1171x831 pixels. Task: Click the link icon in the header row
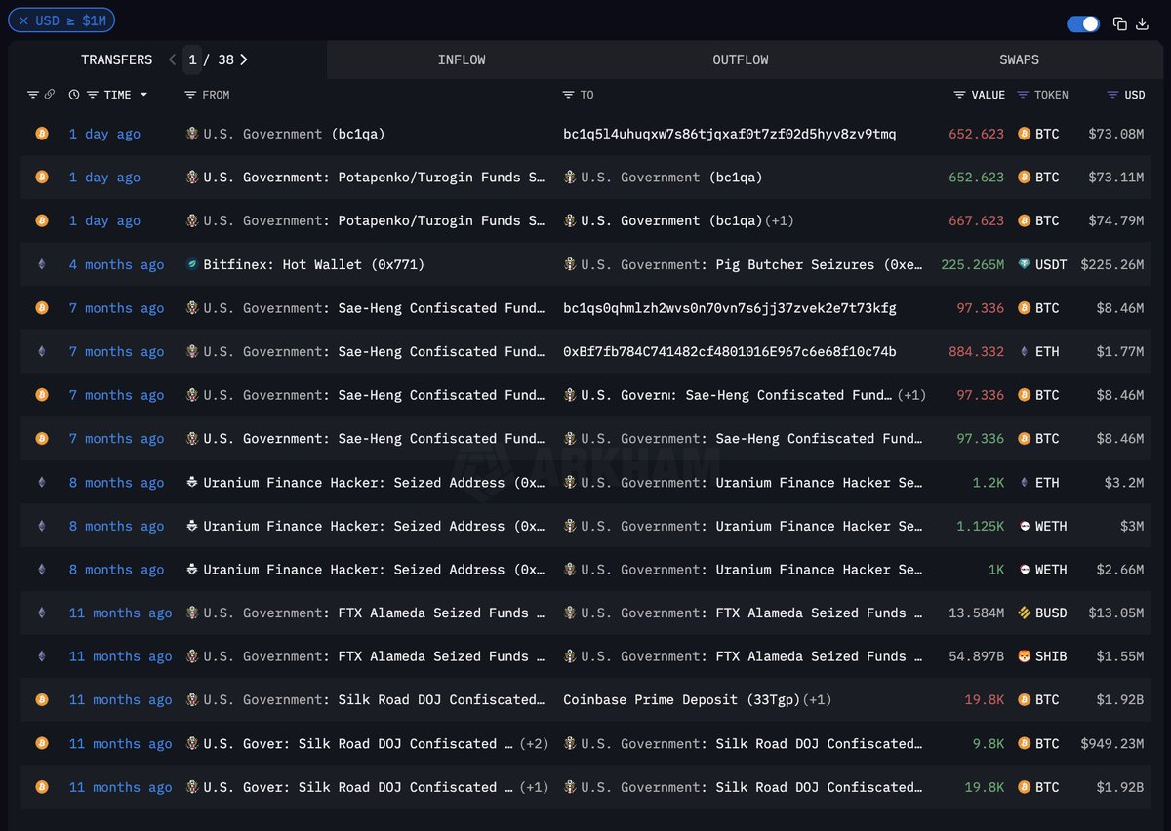click(50, 95)
